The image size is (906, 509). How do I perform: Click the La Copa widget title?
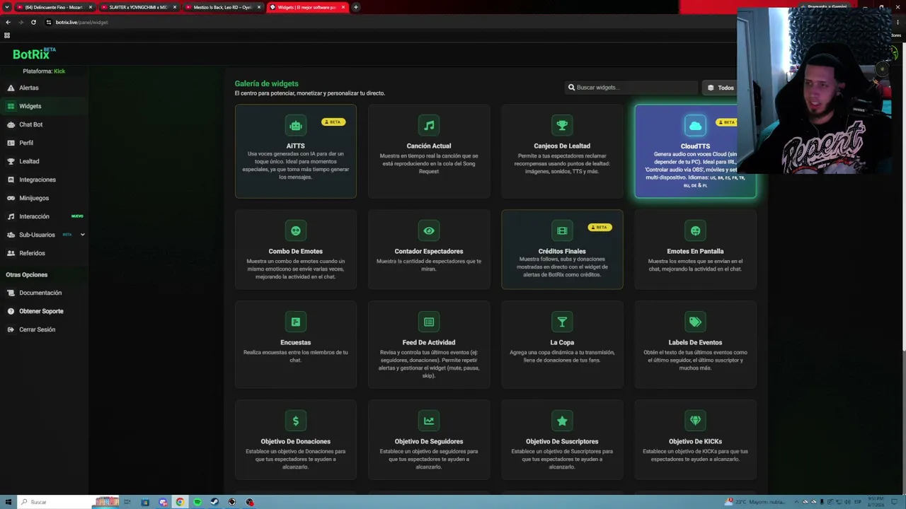[562, 343]
